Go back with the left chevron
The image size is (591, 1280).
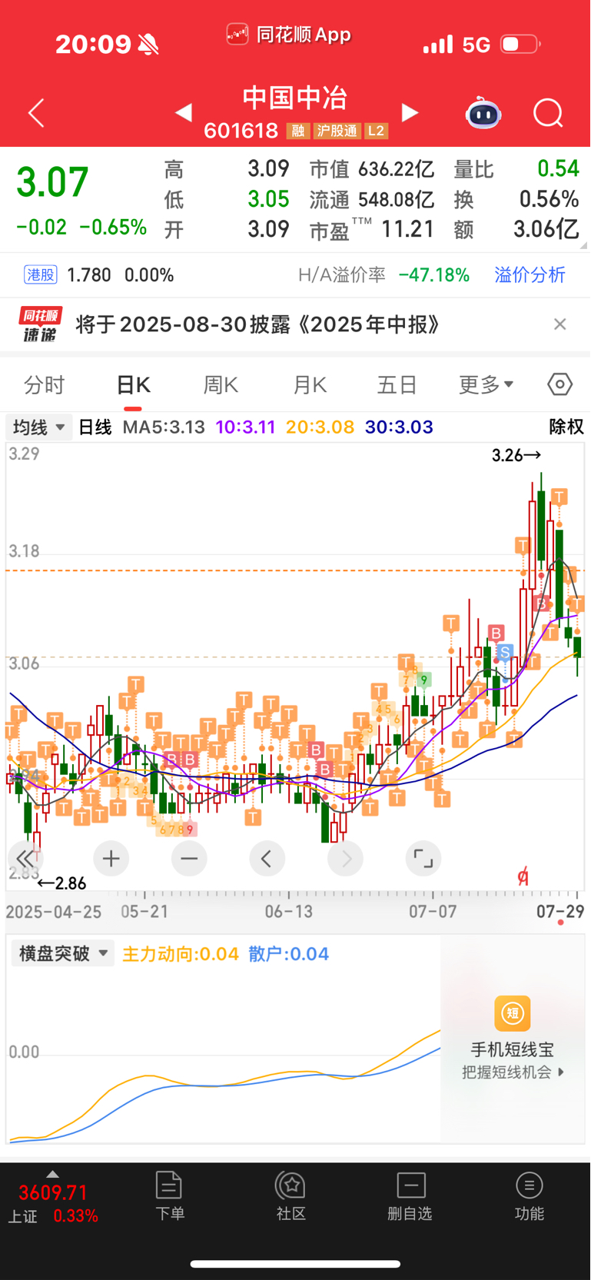(36, 113)
